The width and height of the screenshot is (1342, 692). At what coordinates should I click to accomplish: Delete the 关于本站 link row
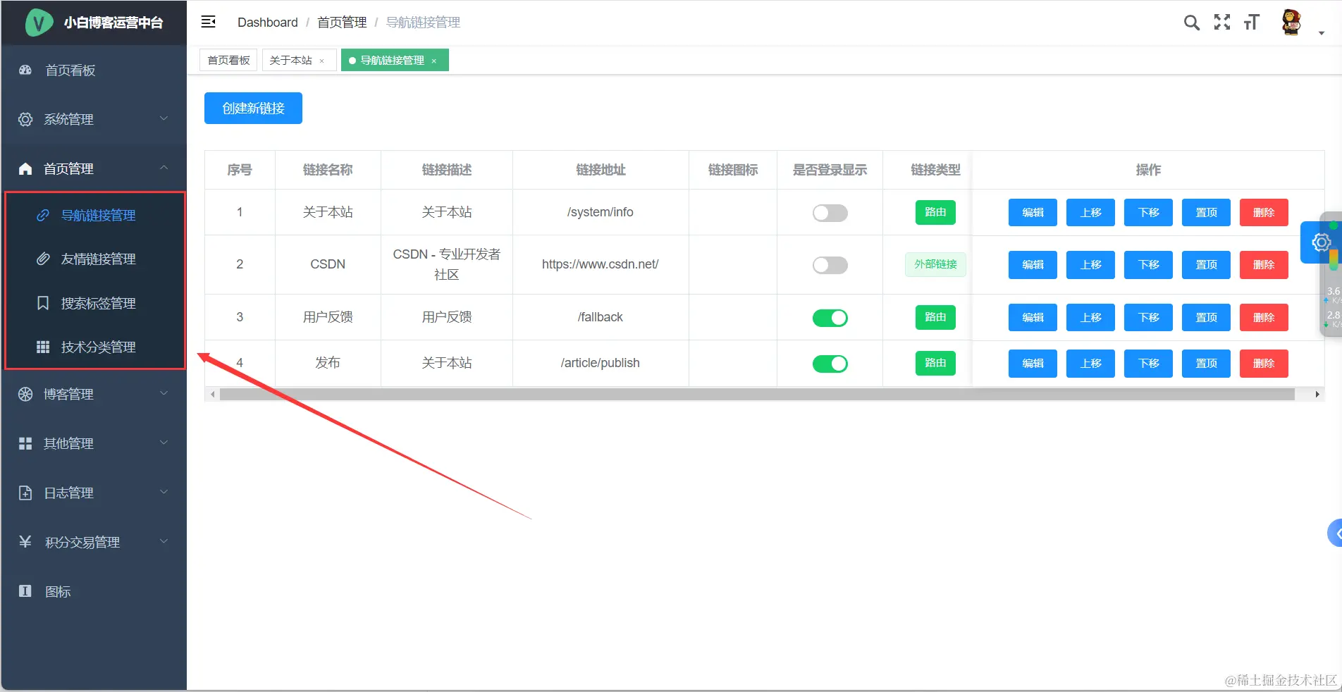tap(1264, 212)
